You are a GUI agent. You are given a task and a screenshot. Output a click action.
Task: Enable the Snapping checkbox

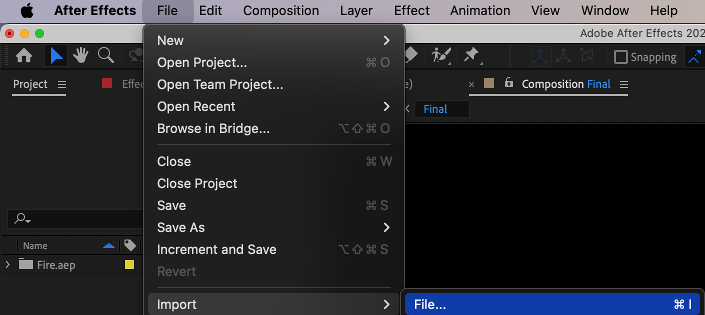[620, 57]
